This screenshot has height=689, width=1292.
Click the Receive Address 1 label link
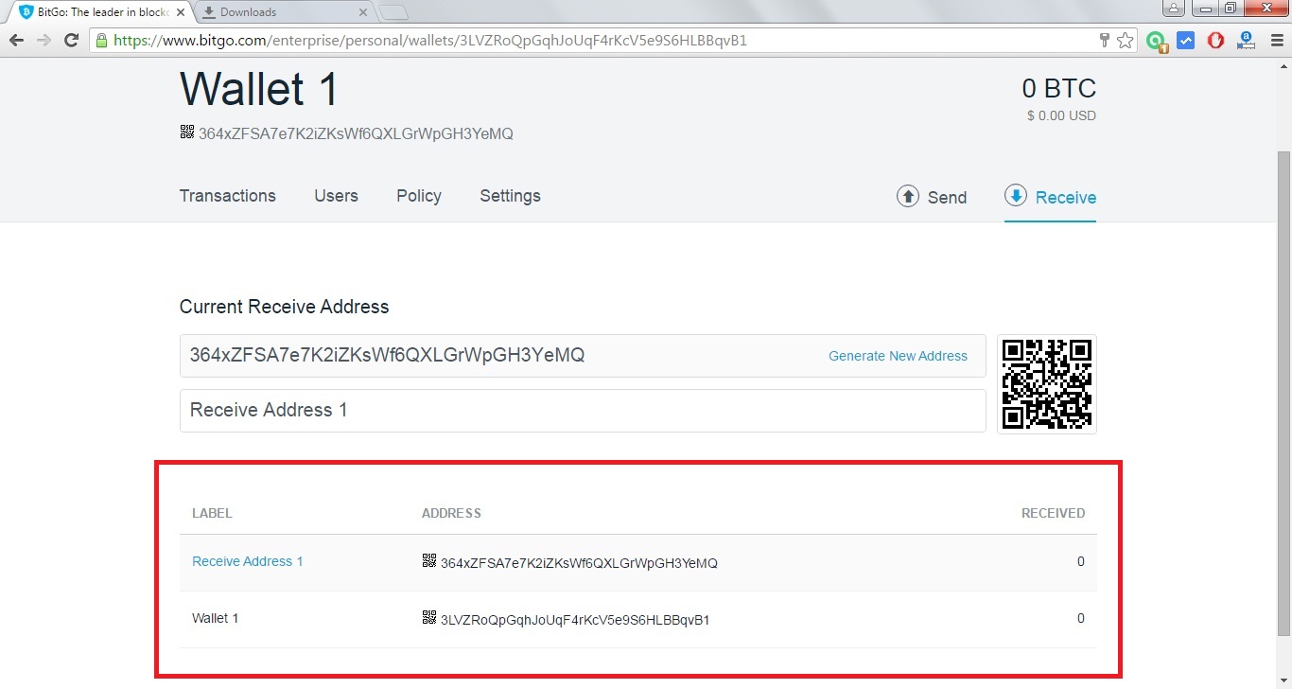tap(248, 561)
